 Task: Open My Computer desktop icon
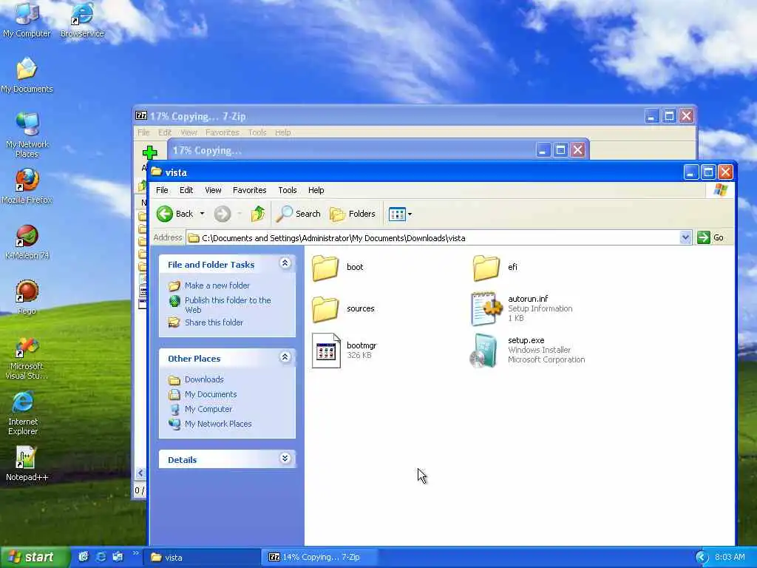tap(27, 20)
